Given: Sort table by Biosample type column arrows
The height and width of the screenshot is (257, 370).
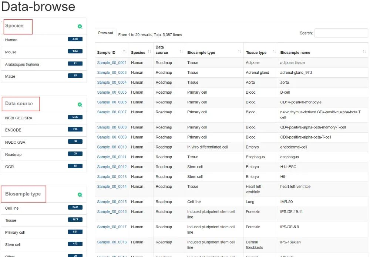Looking at the screenshot, I should click(240, 52).
